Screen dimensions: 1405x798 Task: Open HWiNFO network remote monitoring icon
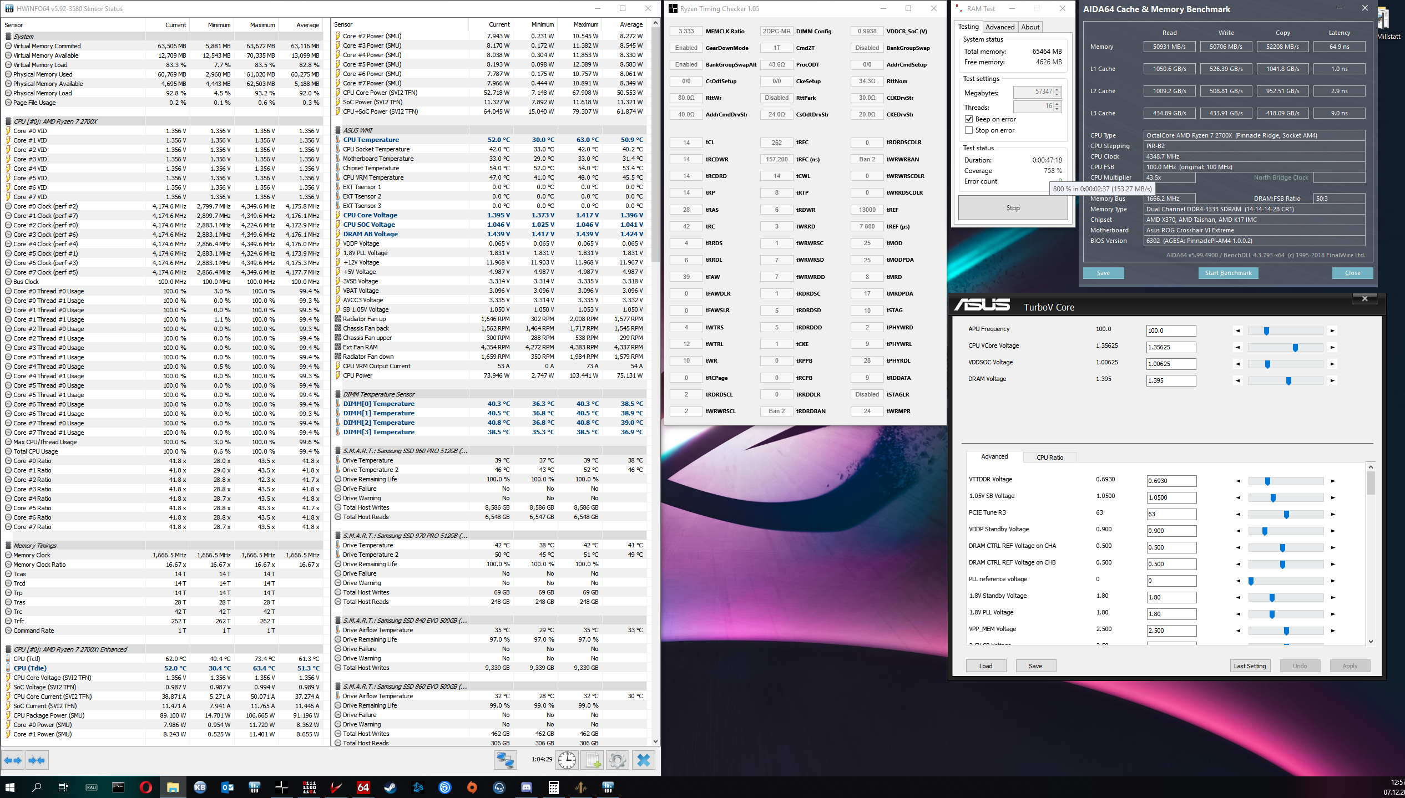click(x=506, y=760)
